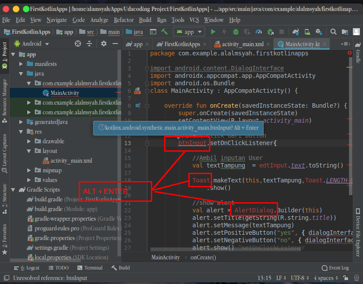The width and height of the screenshot is (363, 284).
Task: Toggle the Resource Manager tool window
Action: coord(4,101)
